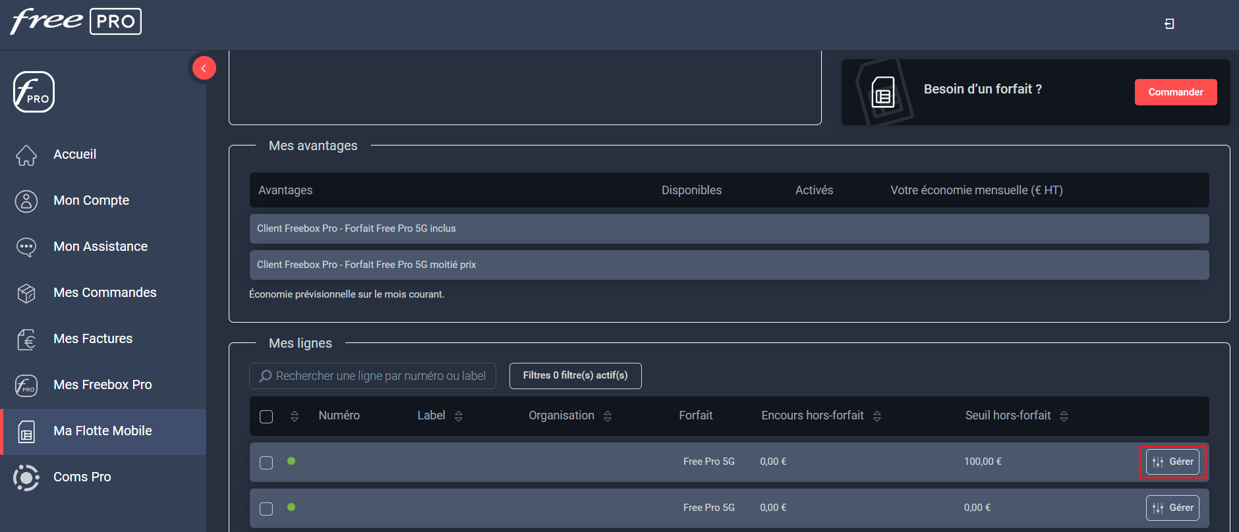Sort by Seuil hors-forfait arrows
The image size is (1239, 532).
tap(1064, 416)
